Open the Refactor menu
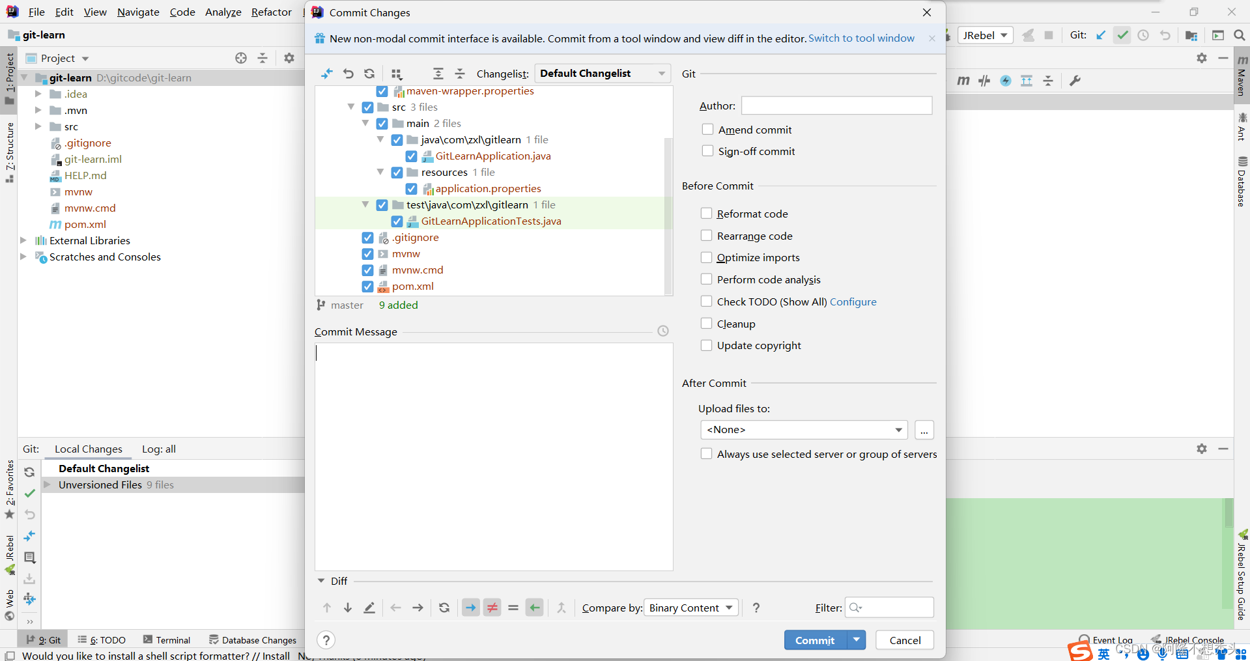 tap(272, 12)
